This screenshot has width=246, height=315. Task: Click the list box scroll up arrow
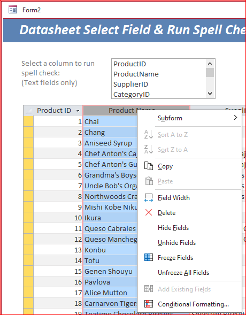point(210,64)
